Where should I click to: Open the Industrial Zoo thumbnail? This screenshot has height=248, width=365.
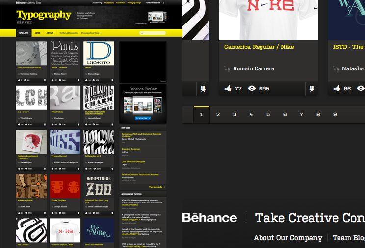[99, 186]
